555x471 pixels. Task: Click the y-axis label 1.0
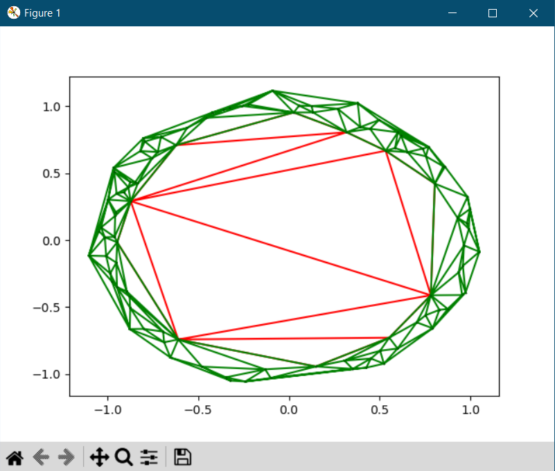[52, 107]
